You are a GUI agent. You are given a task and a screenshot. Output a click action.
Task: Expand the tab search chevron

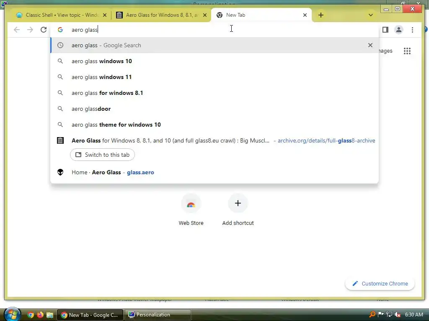[371, 15]
